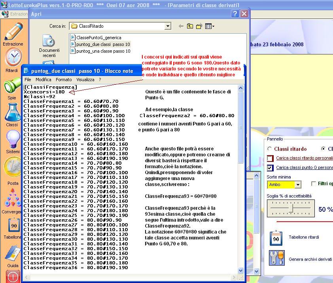Open the Sorte minima Ambo dropdown

pos(298,184)
